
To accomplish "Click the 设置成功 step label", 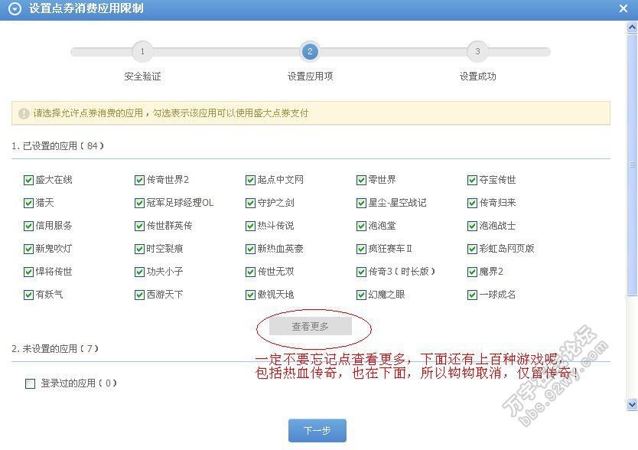I will 477,77.
